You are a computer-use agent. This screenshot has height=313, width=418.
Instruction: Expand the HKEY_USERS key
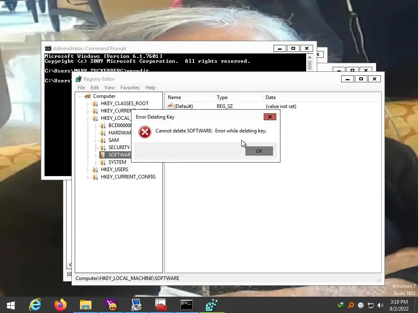click(x=87, y=170)
